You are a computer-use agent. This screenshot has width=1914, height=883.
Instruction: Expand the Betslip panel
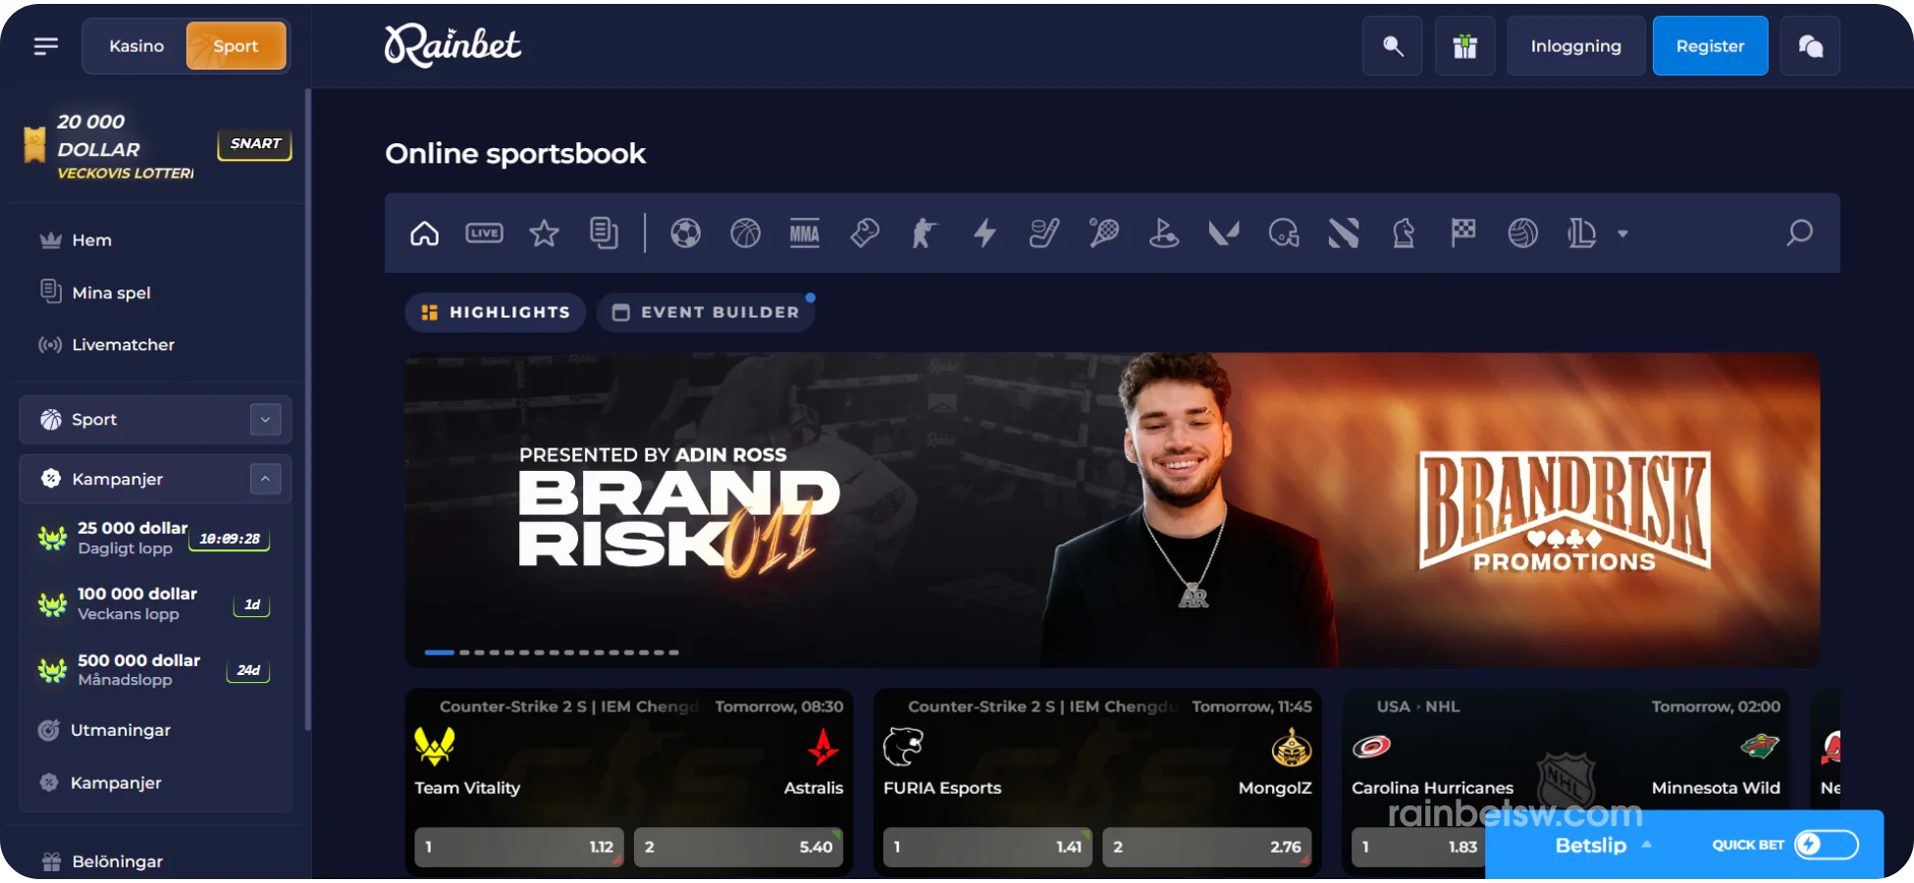point(1603,845)
